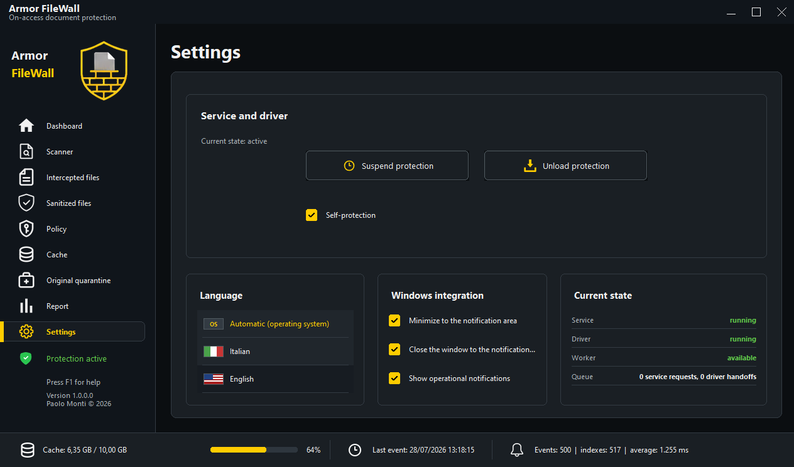Maximize the Armor FileWall window
Screen dimensions: 794x467
click(x=756, y=12)
